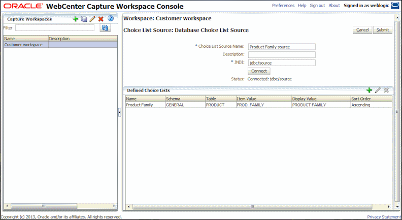This screenshot has height=220, width=402.
Task: Click the JNDI input field
Action: coord(282,63)
